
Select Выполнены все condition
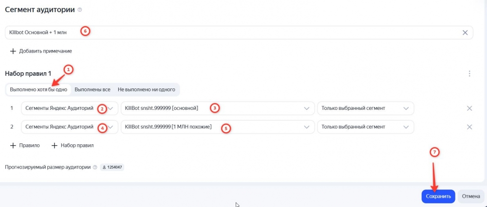click(x=93, y=89)
